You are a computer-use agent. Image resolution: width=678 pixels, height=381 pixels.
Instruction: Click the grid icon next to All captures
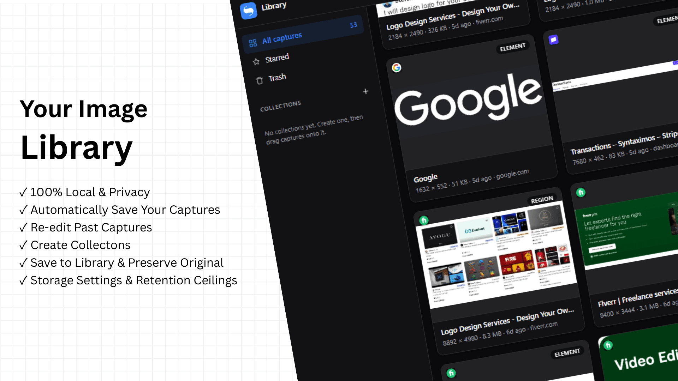[253, 43]
